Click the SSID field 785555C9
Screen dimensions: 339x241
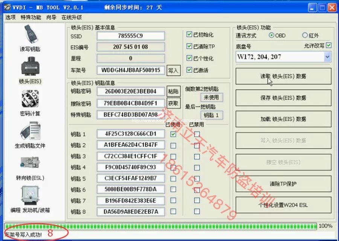click(131, 36)
